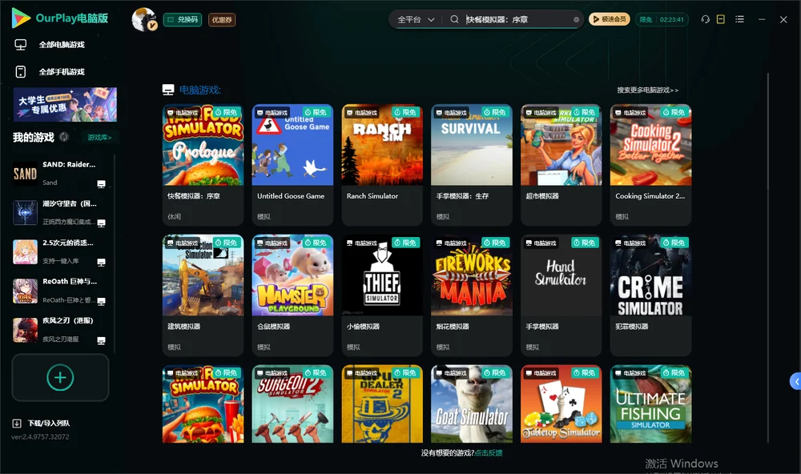Open the customer service headset icon

coord(706,19)
